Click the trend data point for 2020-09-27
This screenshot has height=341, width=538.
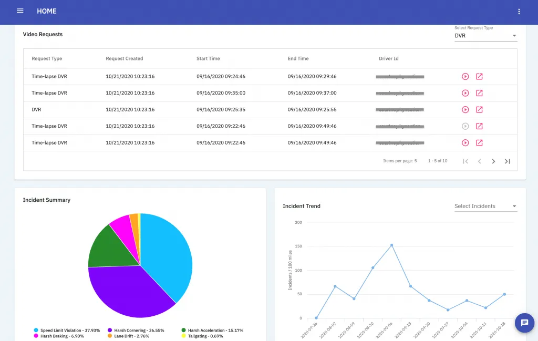(x=448, y=310)
